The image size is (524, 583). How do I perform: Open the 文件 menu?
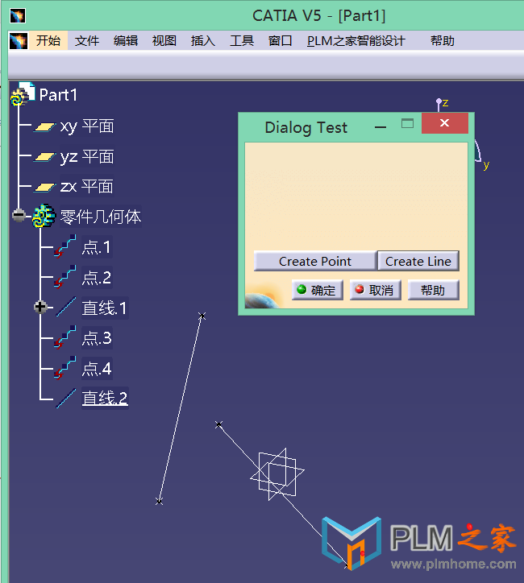pos(87,40)
